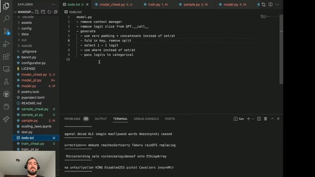The width and height of the screenshot is (315, 177).
Task: Open .gitignore in Explorer
Action: 36,51
